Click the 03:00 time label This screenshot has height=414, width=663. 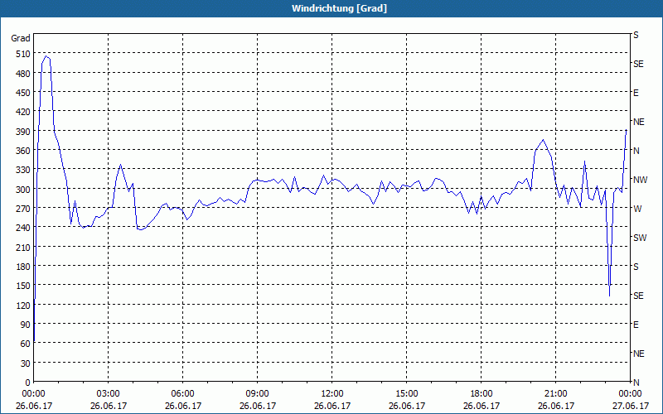(109, 394)
